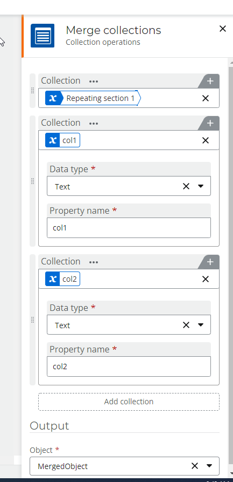Open options ellipsis for first Collection
Screen dimensions: 233x482
tap(94, 82)
